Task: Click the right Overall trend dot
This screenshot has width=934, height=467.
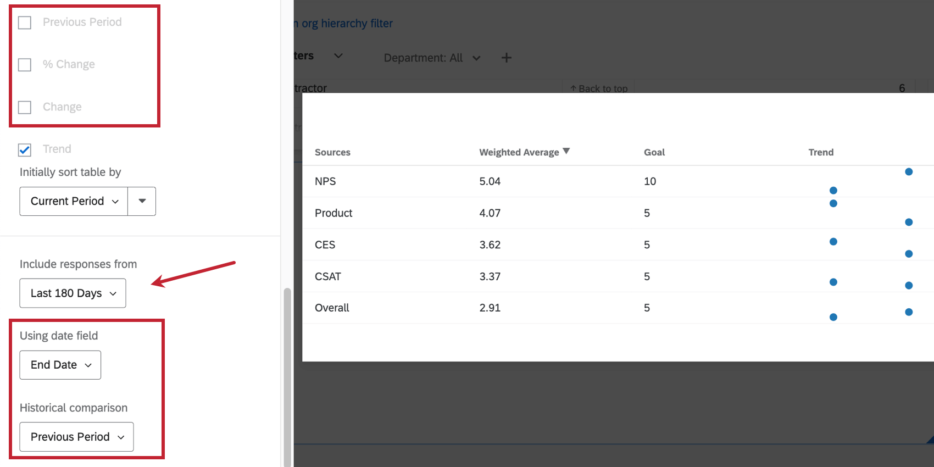Action: [x=909, y=312]
